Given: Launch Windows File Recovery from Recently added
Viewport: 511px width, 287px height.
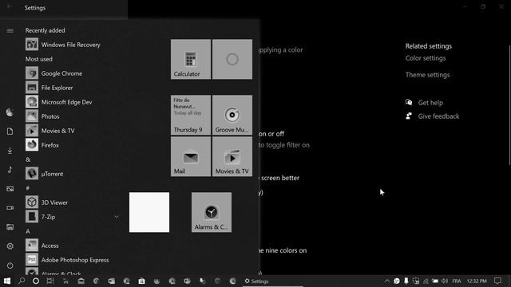Looking at the screenshot, I should coord(73,45).
